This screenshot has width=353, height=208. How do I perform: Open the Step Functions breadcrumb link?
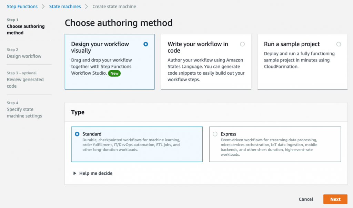22,6
